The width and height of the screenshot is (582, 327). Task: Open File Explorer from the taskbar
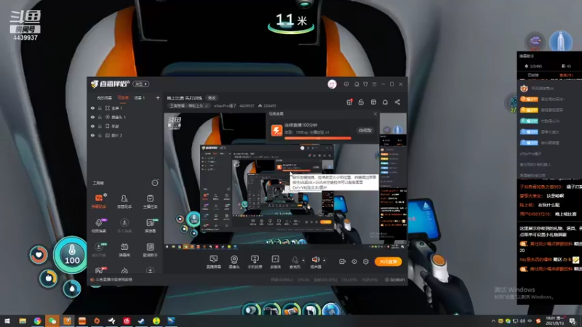pos(23,320)
